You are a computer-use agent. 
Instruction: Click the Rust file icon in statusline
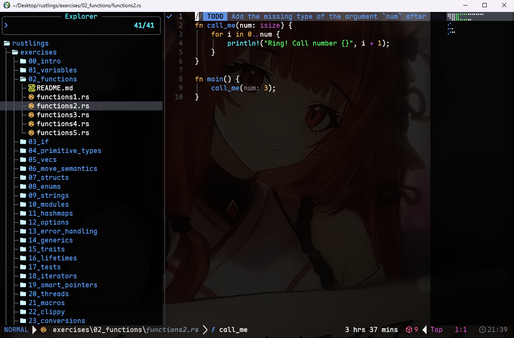click(x=43, y=330)
